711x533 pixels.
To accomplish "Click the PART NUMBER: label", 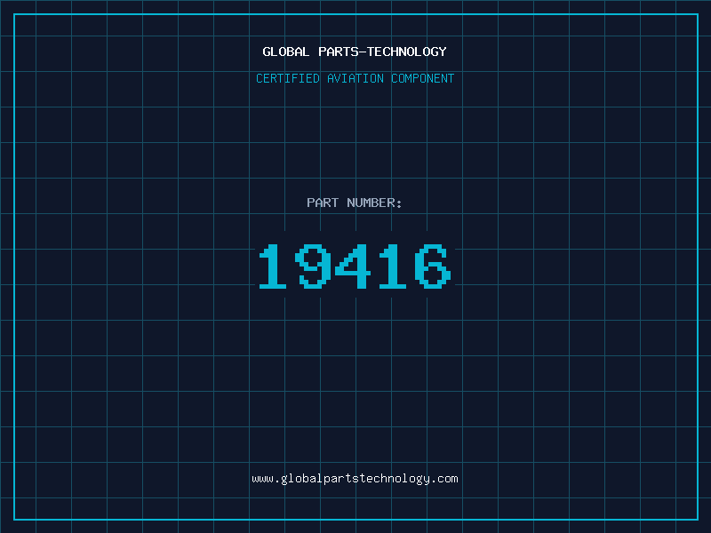I will tap(355, 203).
